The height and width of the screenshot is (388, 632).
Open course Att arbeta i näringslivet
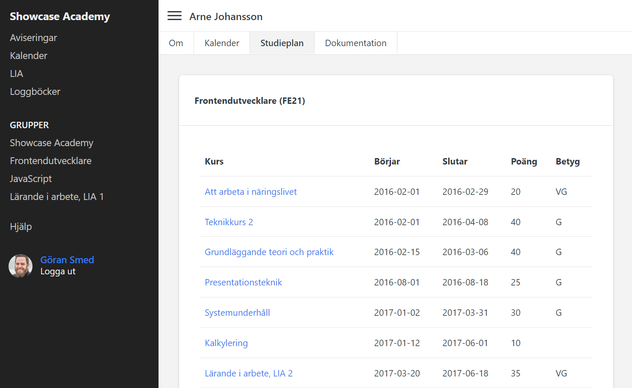coord(250,192)
